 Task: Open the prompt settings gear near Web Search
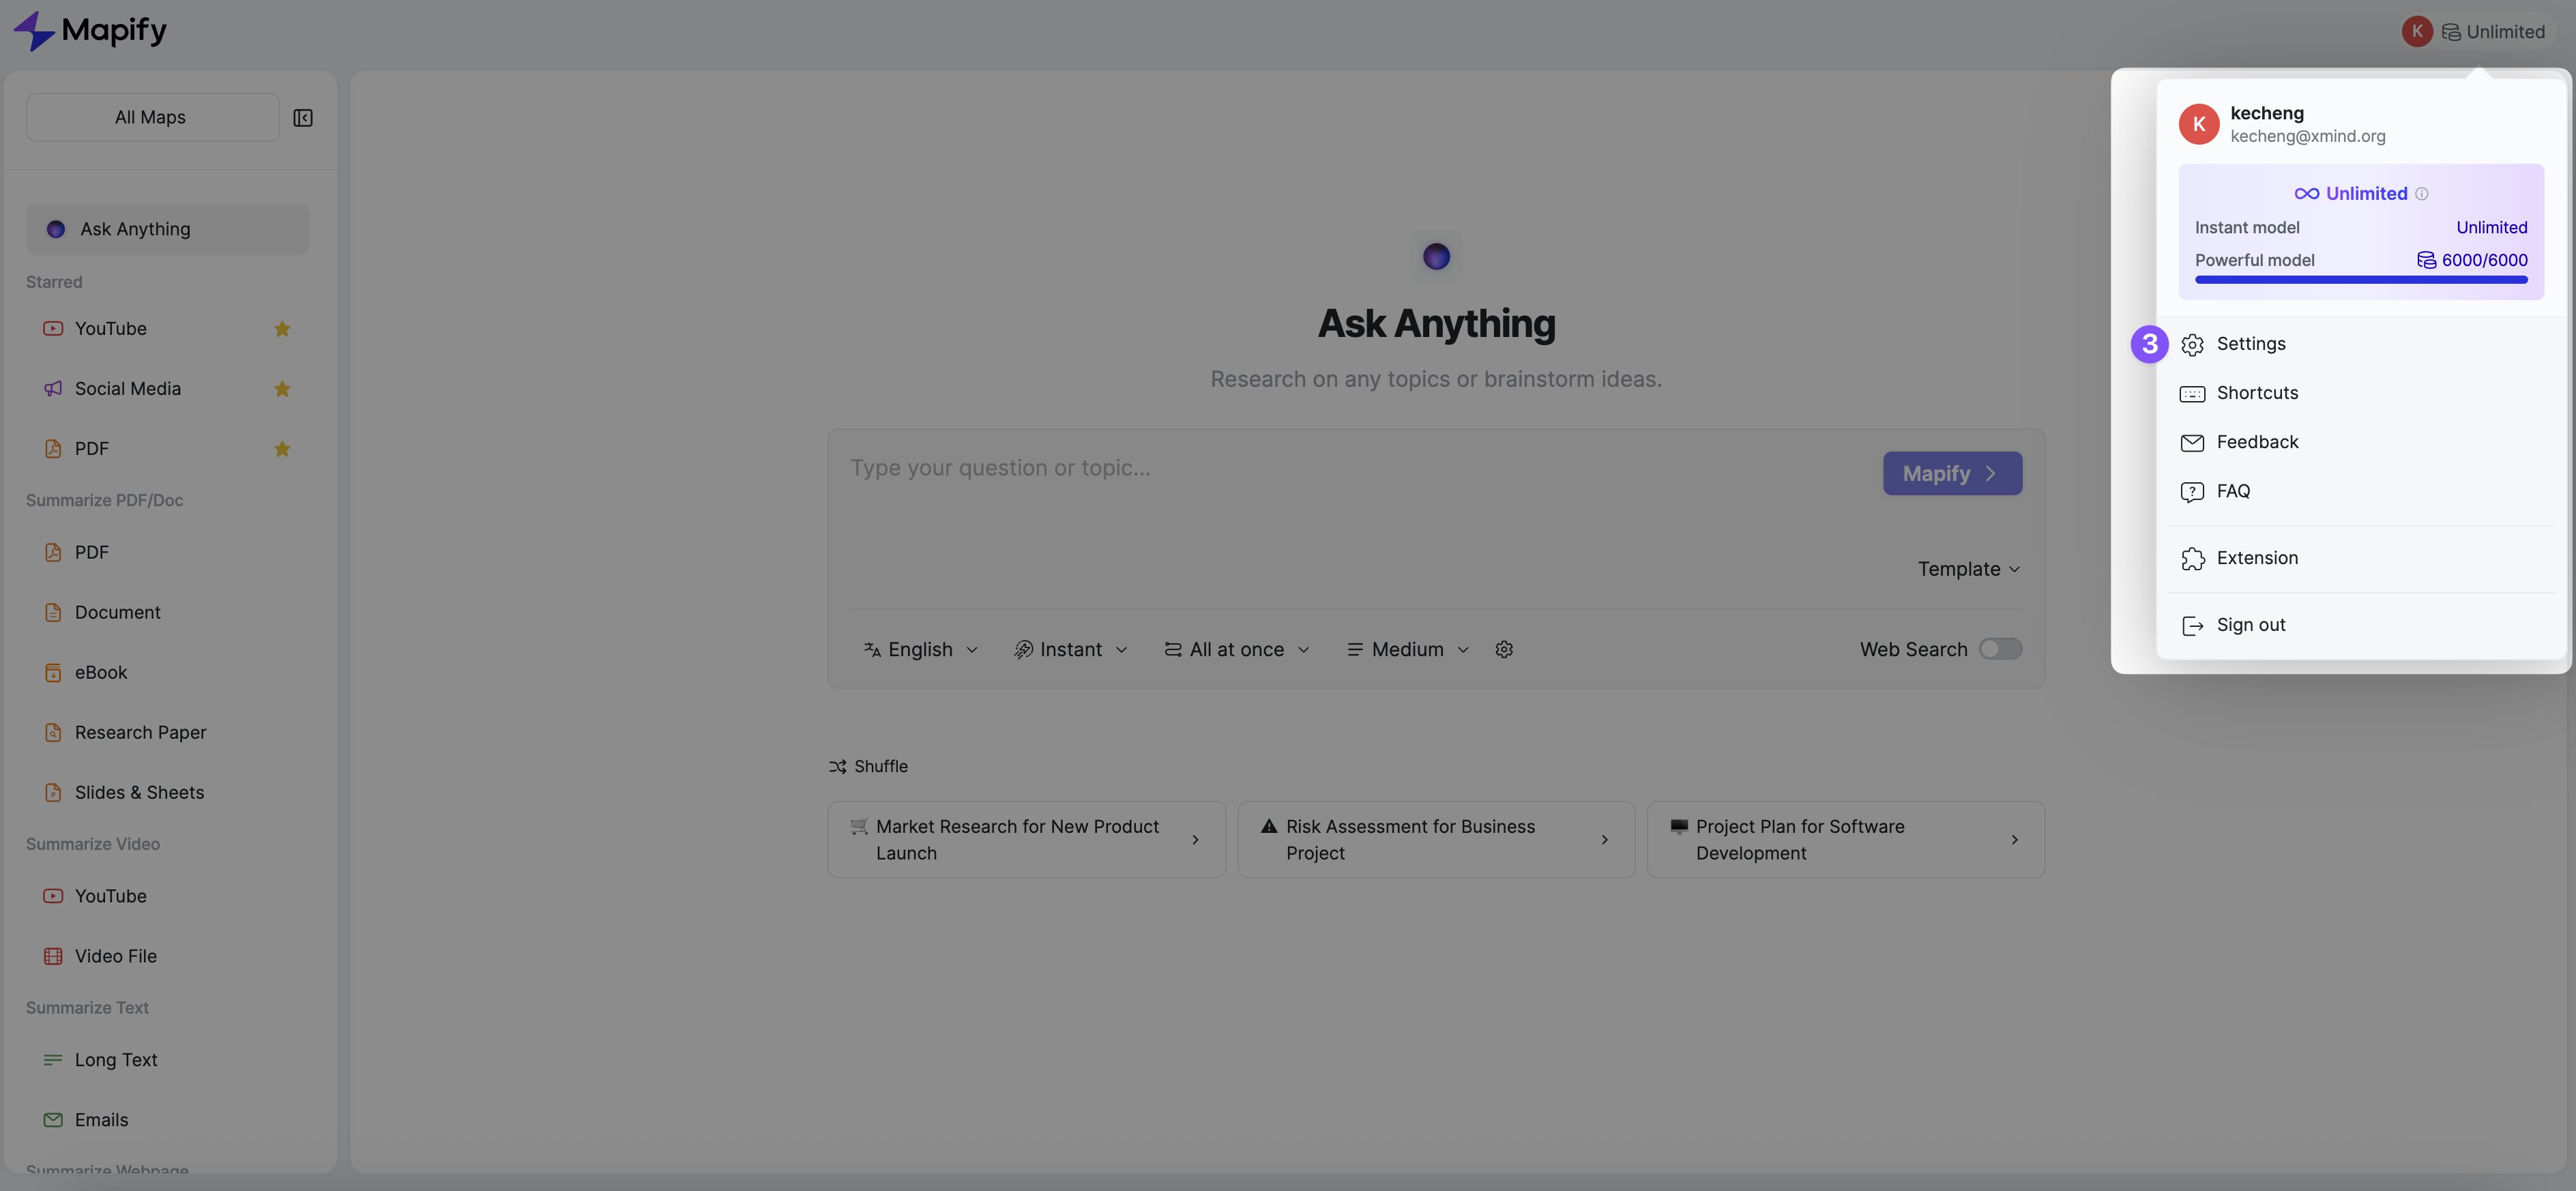click(x=1504, y=649)
